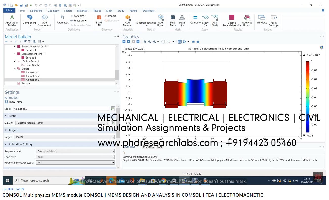Image resolution: width=329 pixels, height=200 pixels.
Task: Open the Variables dropdown in ribbon
Action: click(78, 16)
